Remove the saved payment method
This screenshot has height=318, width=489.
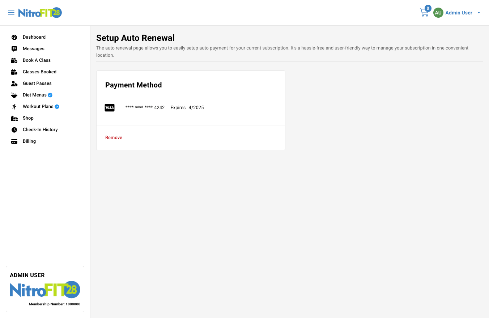point(114,137)
